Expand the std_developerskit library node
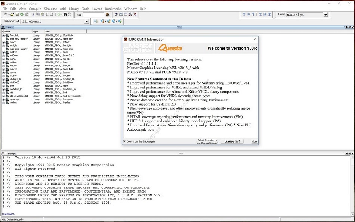 [4, 96]
